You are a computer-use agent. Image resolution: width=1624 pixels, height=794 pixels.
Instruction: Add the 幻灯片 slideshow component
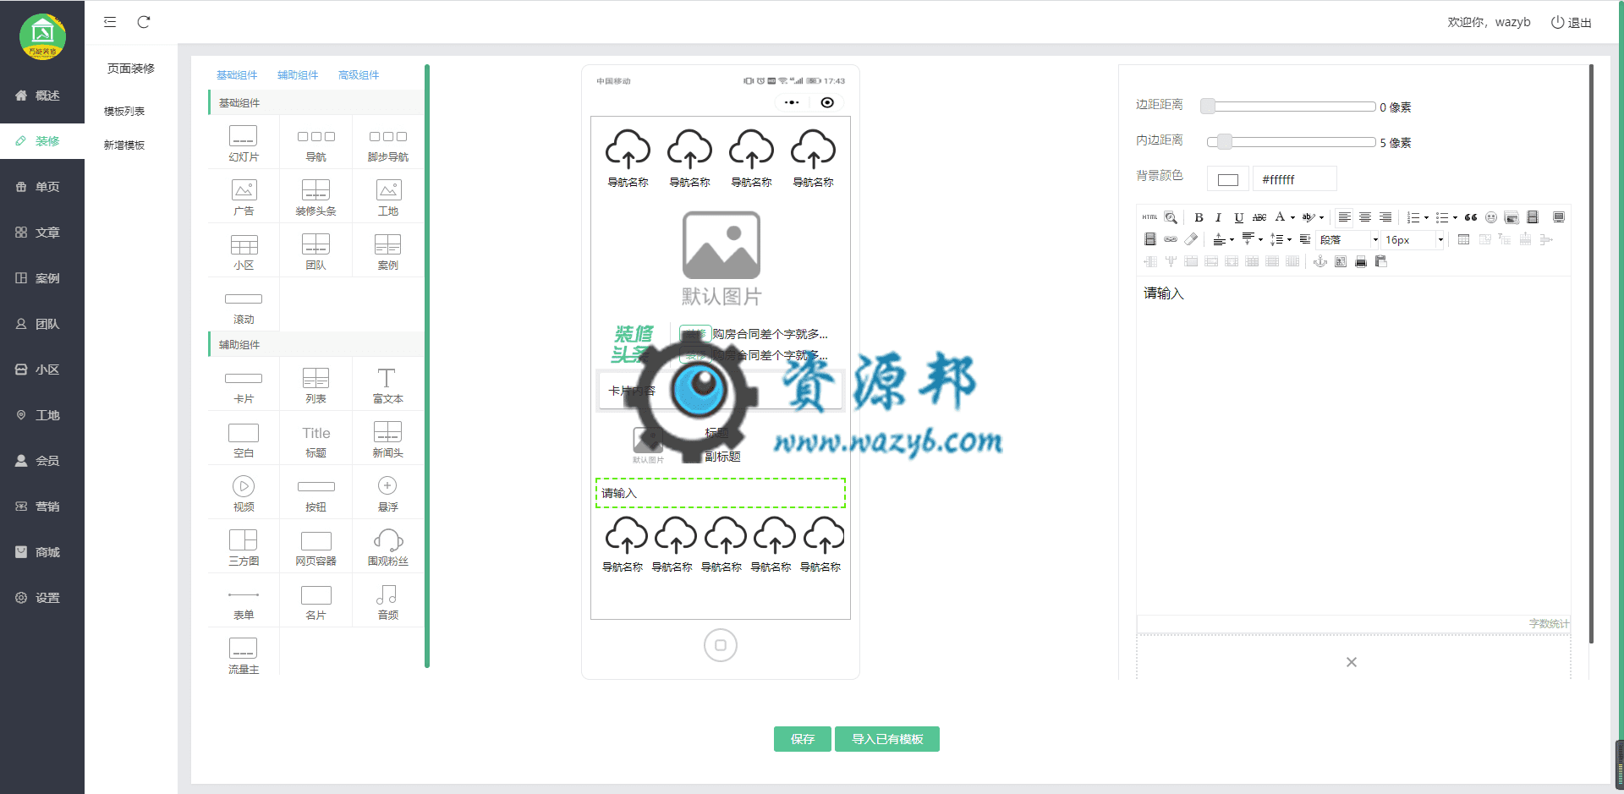[x=244, y=143]
